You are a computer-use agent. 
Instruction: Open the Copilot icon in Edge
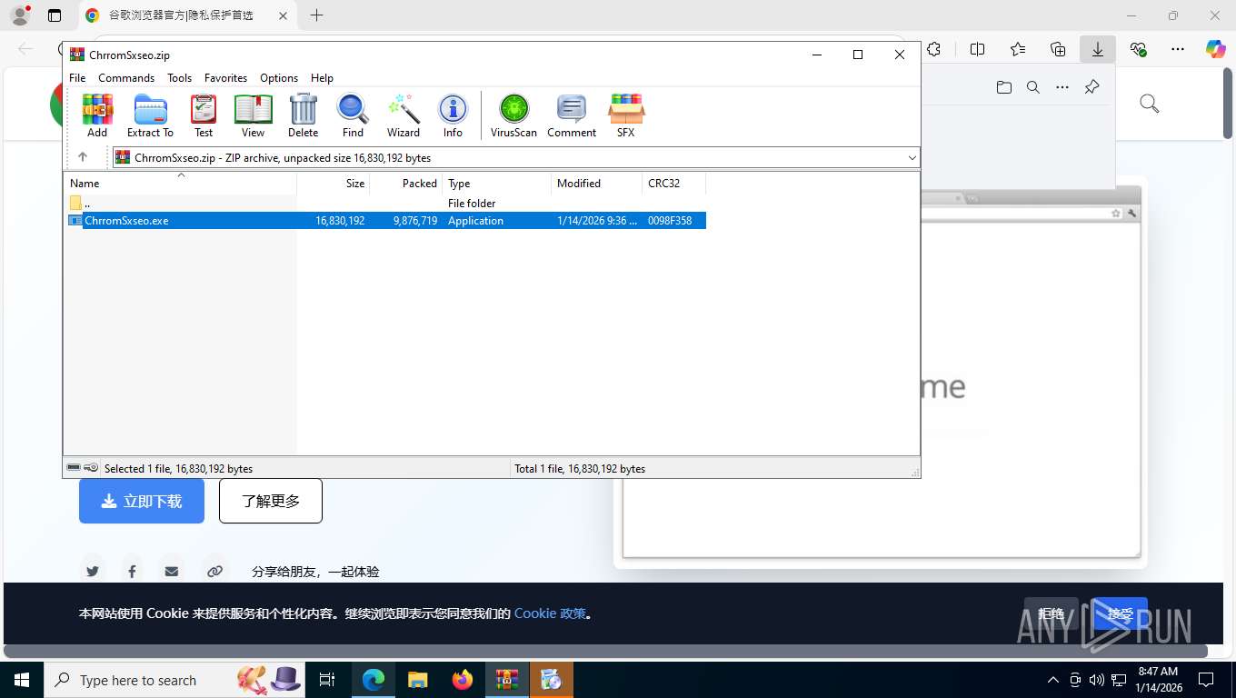pos(1216,49)
